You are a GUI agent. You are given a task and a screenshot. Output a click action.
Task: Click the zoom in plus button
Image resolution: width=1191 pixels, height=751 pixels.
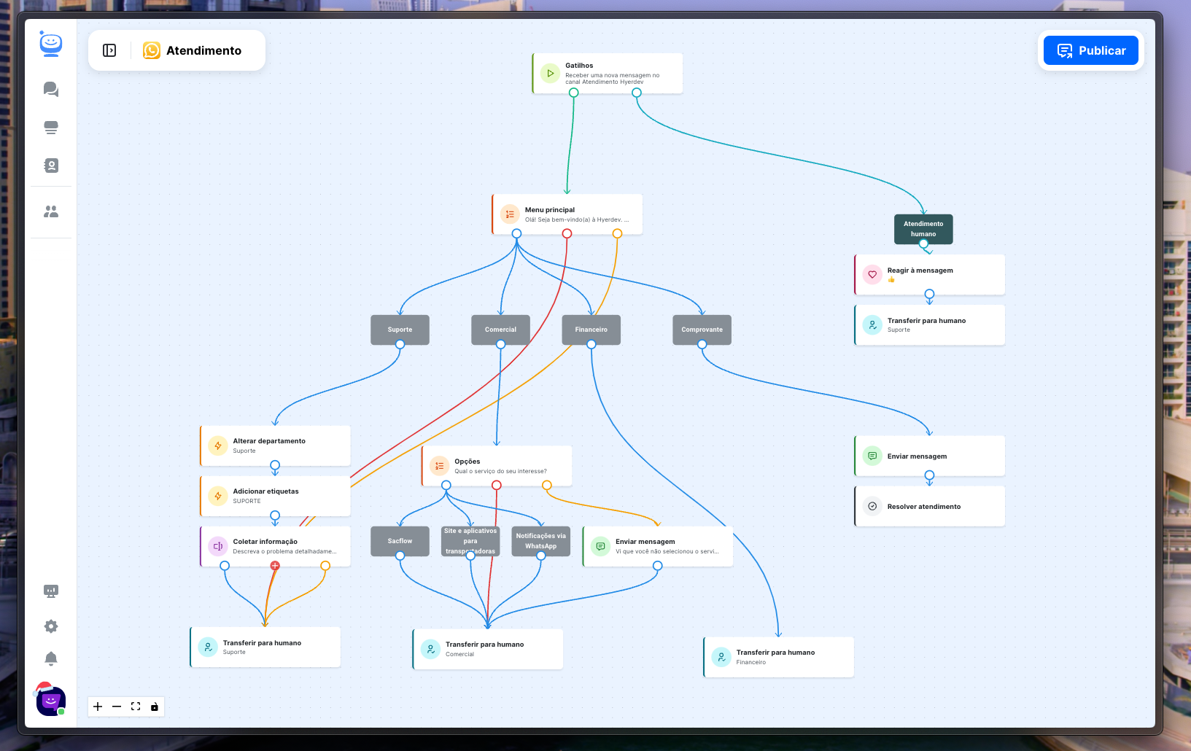pos(98,707)
